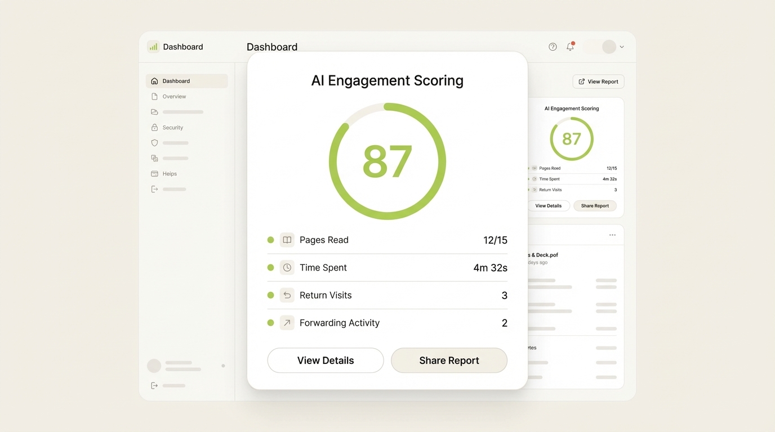Click the logout arrow icon at sidebar bottom
Viewport: 775px width, 432px height.
click(x=154, y=385)
